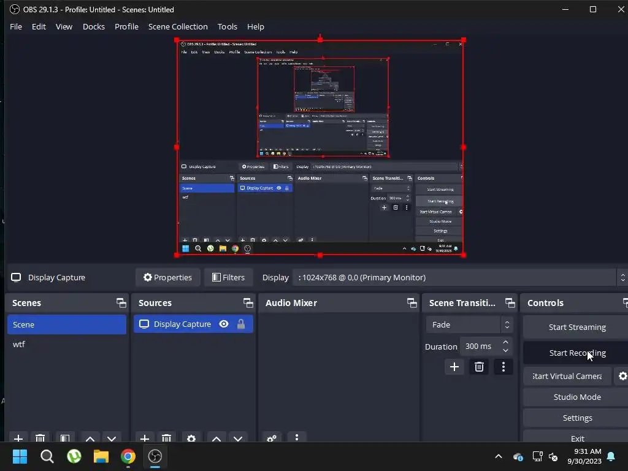
Task: Open taskbar Search
Action: click(47, 456)
